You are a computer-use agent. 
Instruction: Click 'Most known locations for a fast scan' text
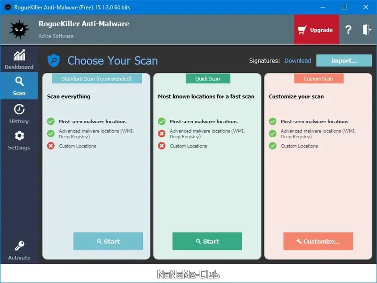click(x=206, y=96)
